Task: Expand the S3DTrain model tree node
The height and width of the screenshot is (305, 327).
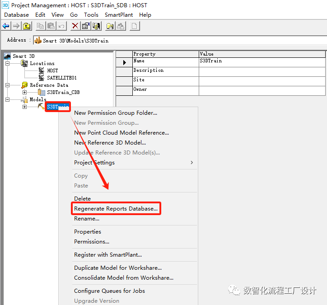Action: [x=24, y=107]
